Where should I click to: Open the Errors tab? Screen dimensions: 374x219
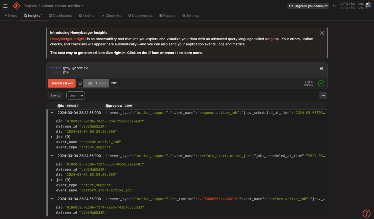[x=11, y=16]
